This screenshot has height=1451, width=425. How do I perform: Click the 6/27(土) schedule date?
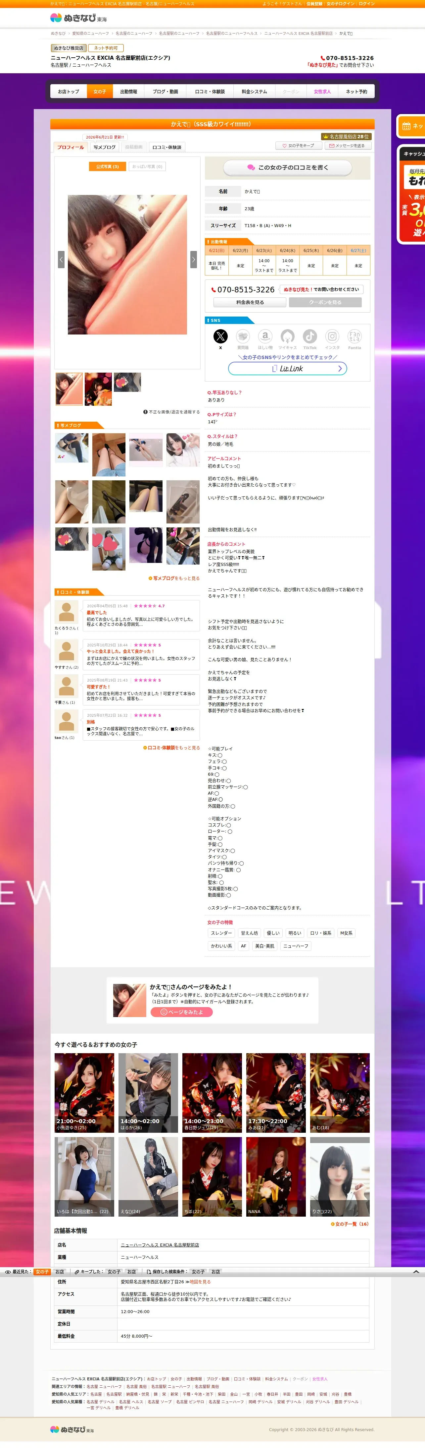pyautogui.click(x=358, y=251)
